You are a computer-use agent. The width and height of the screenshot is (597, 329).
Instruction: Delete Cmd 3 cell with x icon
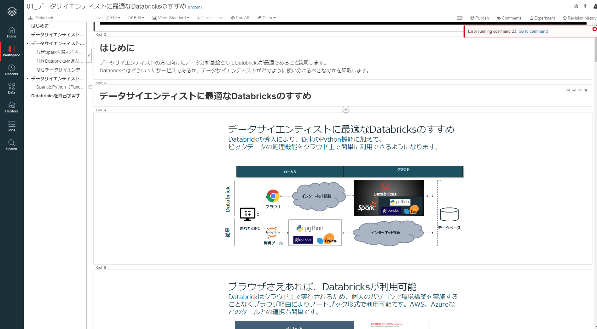click(x=586, y=90)
